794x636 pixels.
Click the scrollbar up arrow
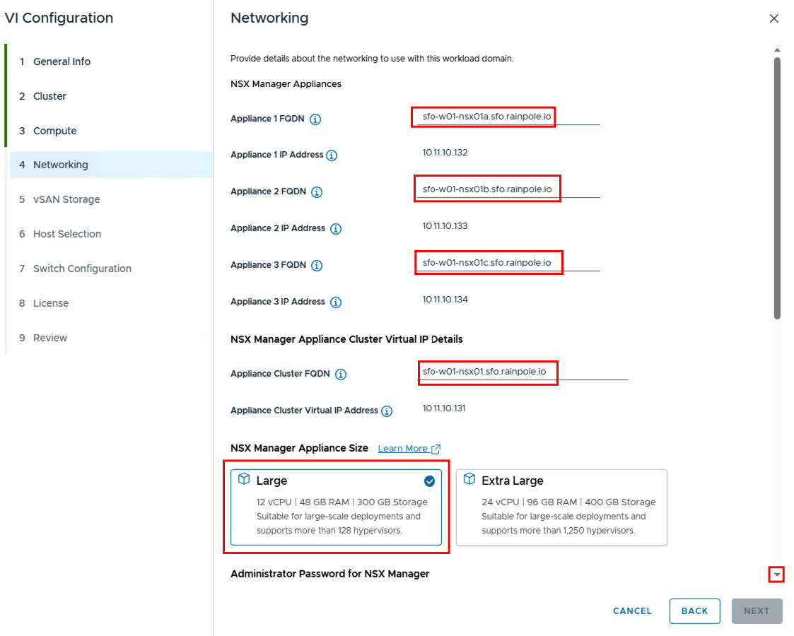coord(778,49)
